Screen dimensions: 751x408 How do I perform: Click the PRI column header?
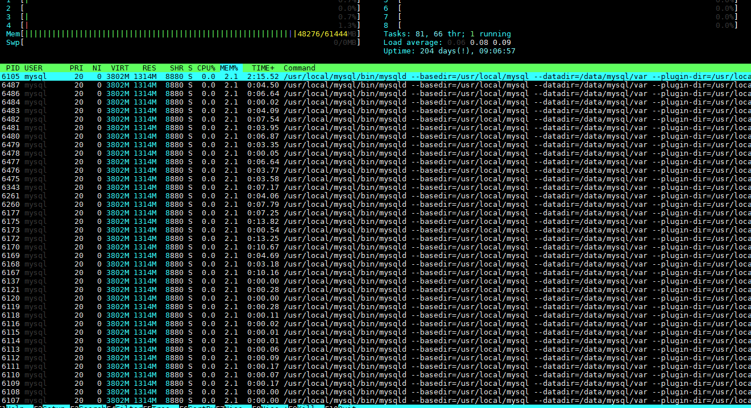pyautogui.click(x=77, y=68)
